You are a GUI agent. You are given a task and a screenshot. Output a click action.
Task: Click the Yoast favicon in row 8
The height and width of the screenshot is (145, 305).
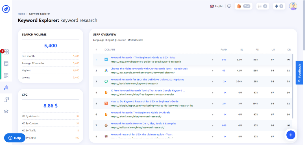106,137
